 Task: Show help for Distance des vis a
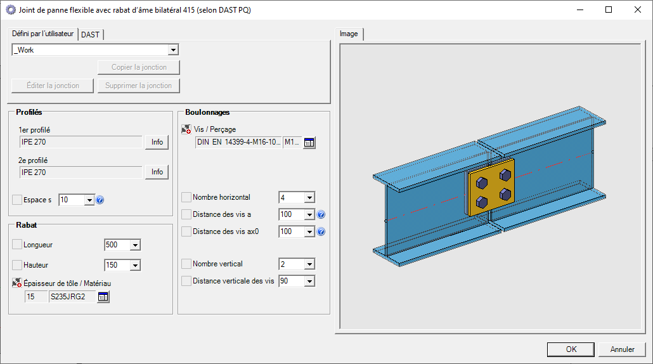pos(321,215)
